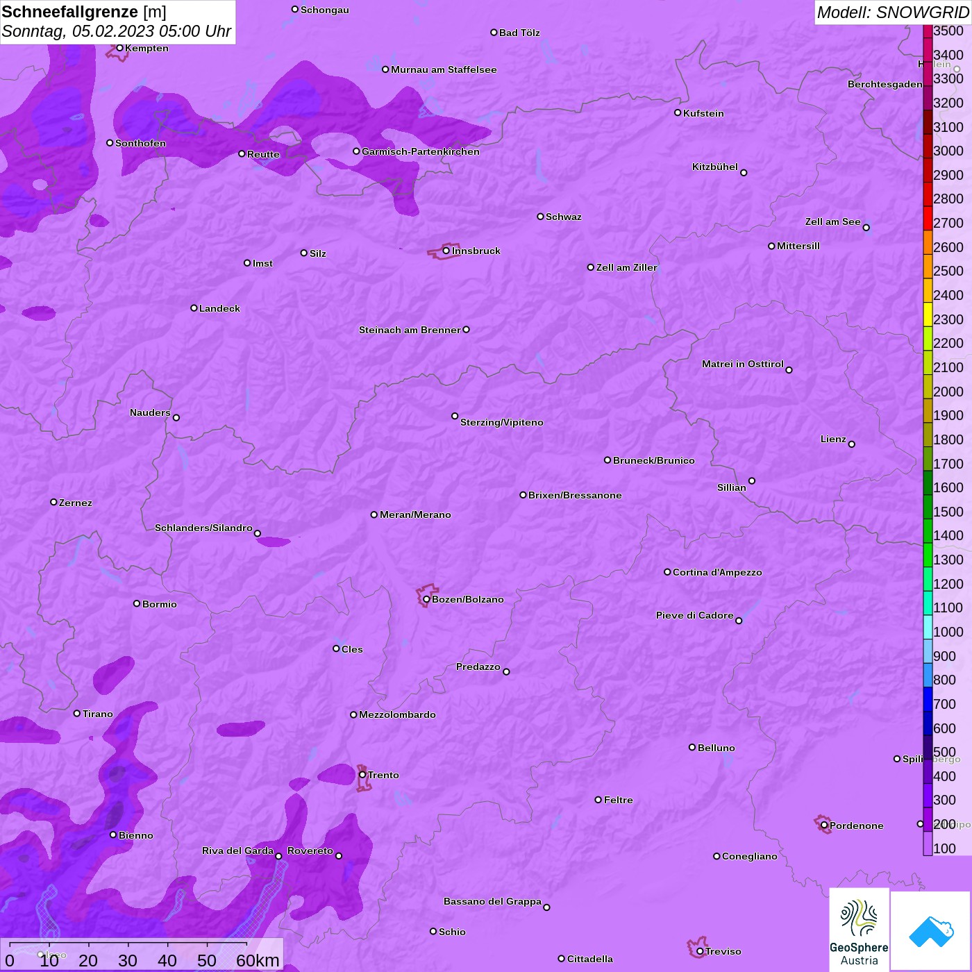Click the Belluno location dot
This screenshot has width=972, height=972.
(x=692, y=747)
